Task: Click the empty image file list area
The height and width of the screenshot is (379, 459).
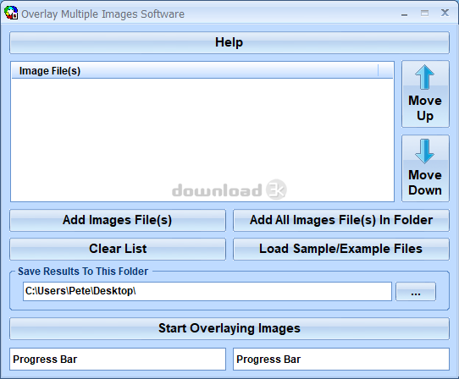Action: tap(202, 140)
